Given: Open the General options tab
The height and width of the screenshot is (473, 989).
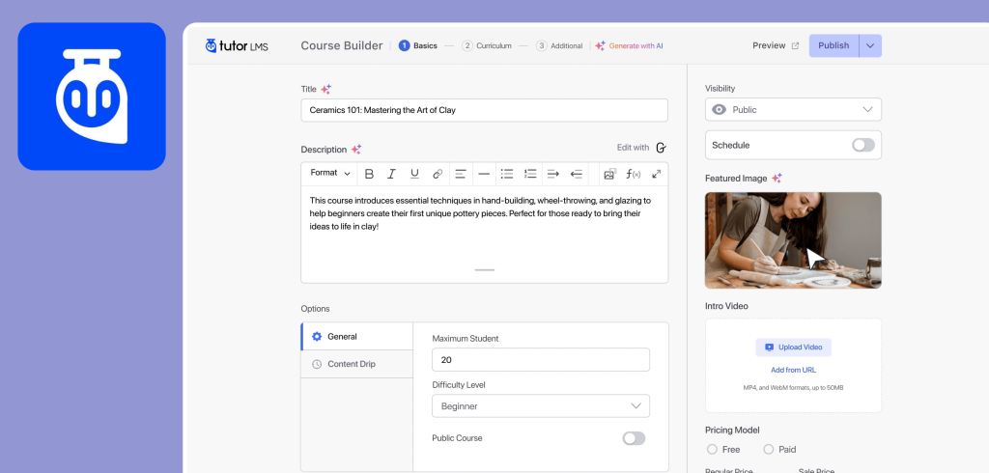Looking at the screenshot, I should click(357, 337).
